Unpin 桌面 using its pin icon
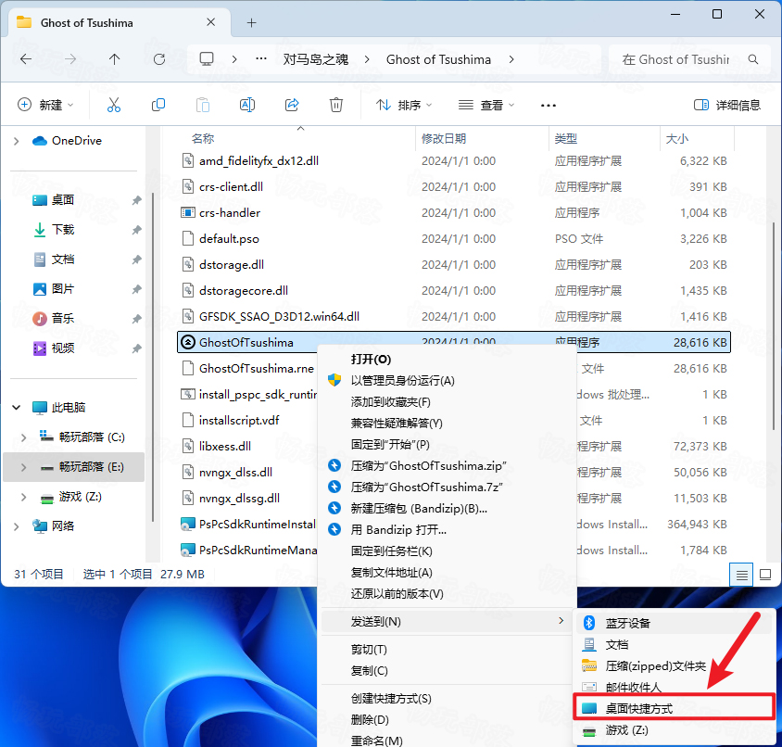This screenshot has width=782, height=747. (136, 200)
